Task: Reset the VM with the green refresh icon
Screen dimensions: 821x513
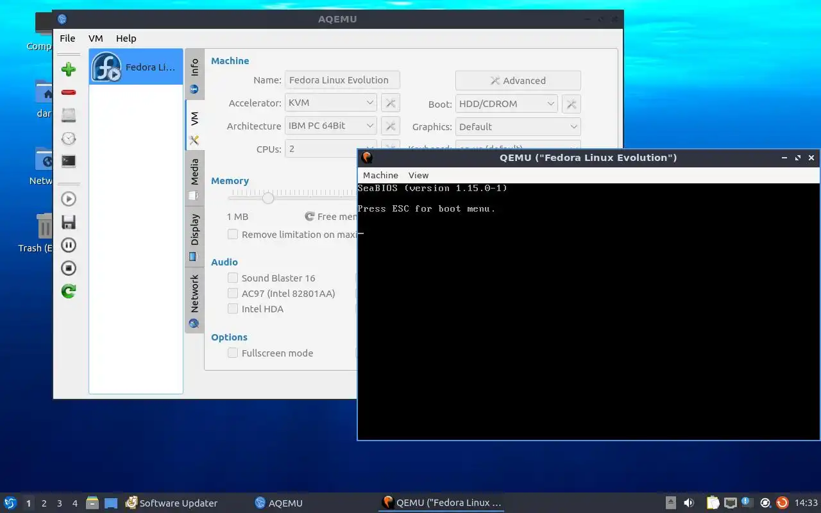Action: pyautogui.click(x=69, y=291)
